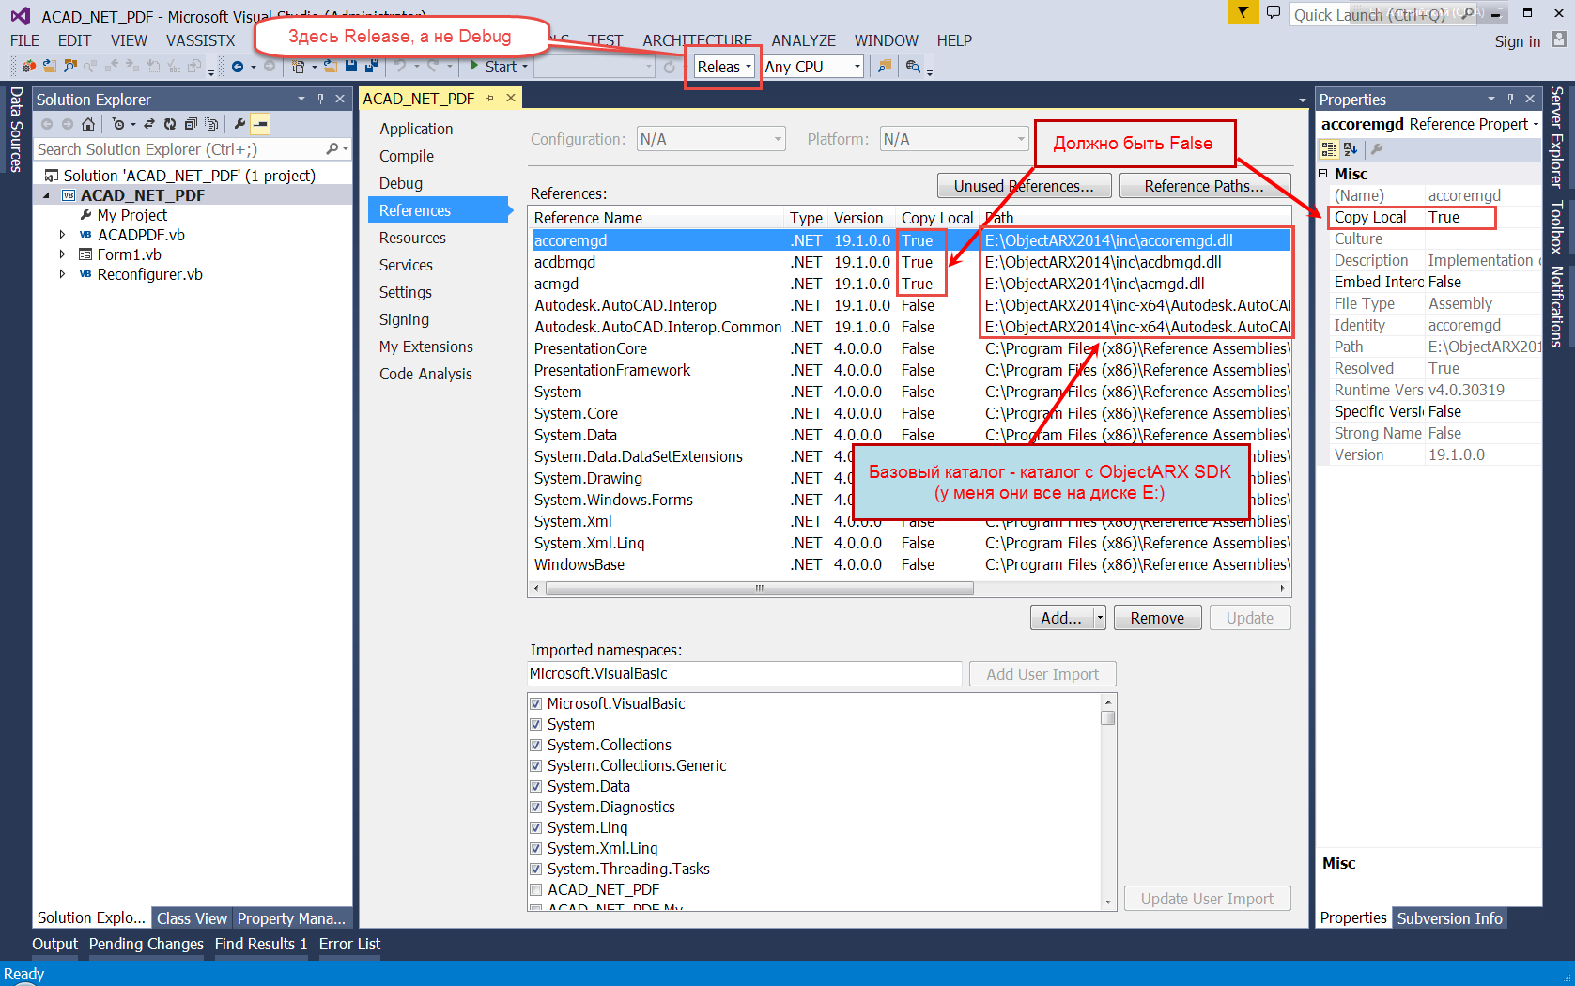1575x986 pixels.
Task: Open the ANALYZE menu
Action: 803,40
